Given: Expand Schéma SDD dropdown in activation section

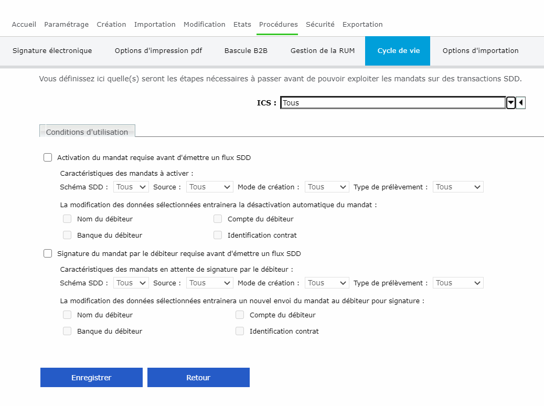Looking at the screenshot, I should 131,187.
